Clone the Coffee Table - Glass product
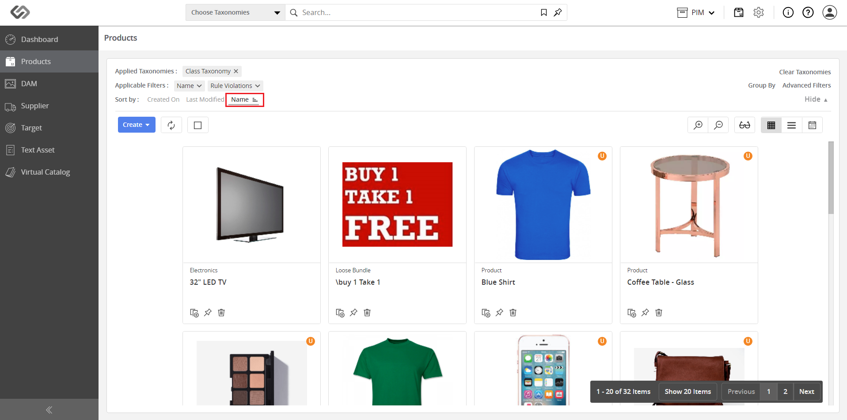The height and width of the screenshot is (420, 847). (632, 313)
